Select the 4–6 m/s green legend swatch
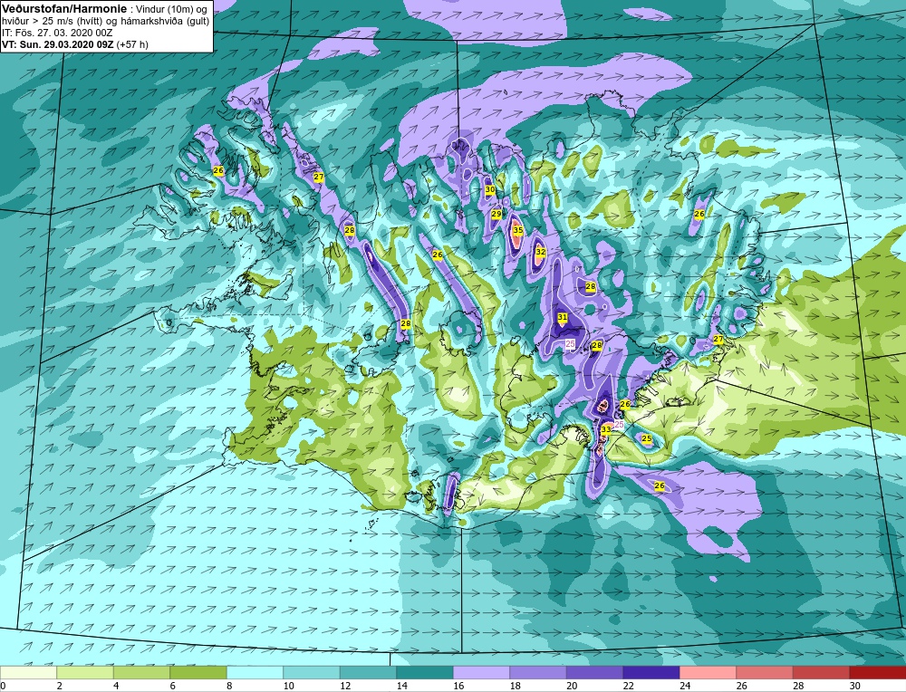 coord(141,673)
